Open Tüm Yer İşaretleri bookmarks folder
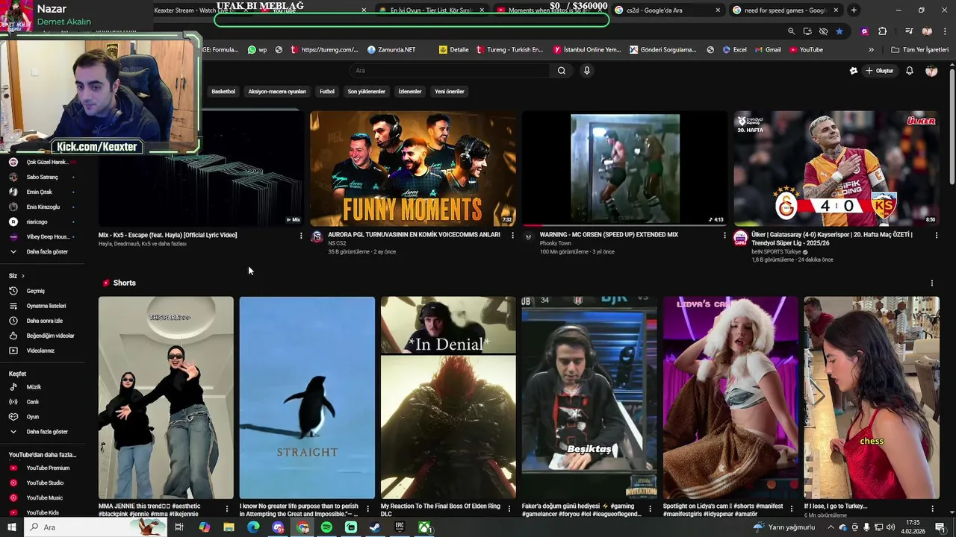This screenshot has width=956, height=537. (920, 50)
